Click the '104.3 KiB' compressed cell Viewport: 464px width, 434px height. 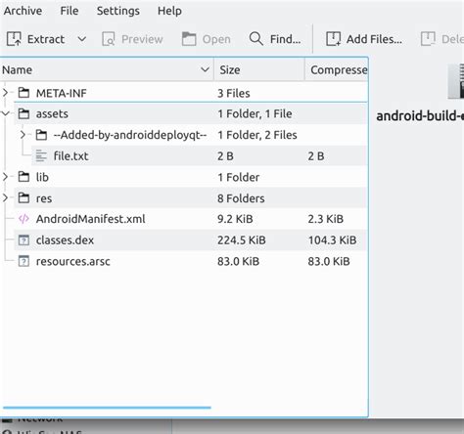332,240
